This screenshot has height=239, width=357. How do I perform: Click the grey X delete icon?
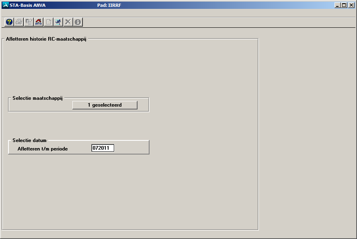[68, 22]
